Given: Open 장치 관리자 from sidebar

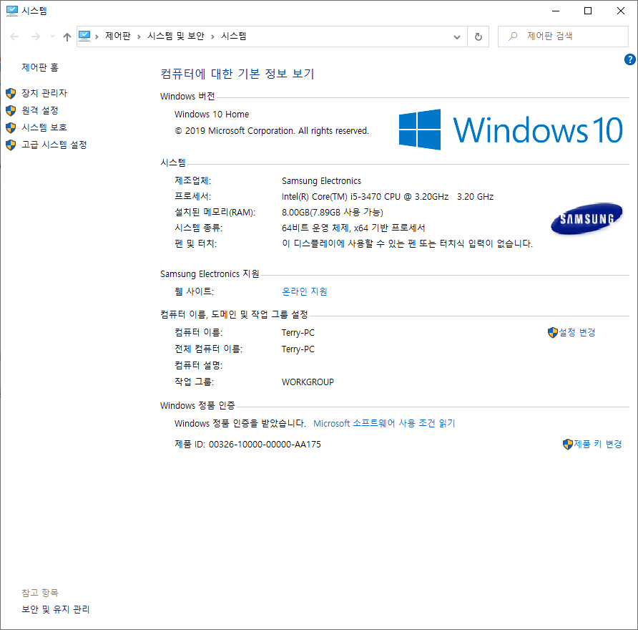Looking at the screenshot, I should pos(44,93).
